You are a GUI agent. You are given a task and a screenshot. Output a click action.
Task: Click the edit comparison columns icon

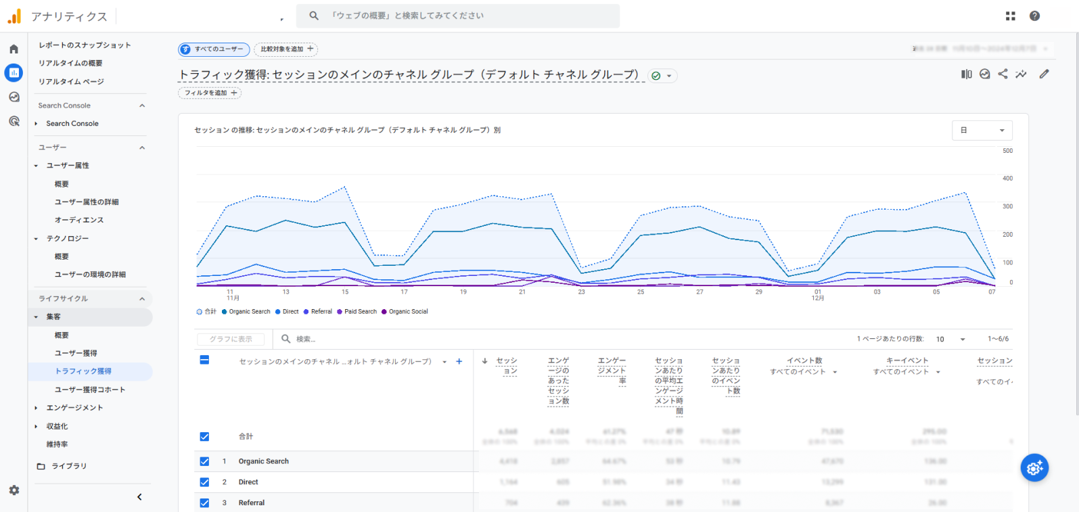point(966,74)
